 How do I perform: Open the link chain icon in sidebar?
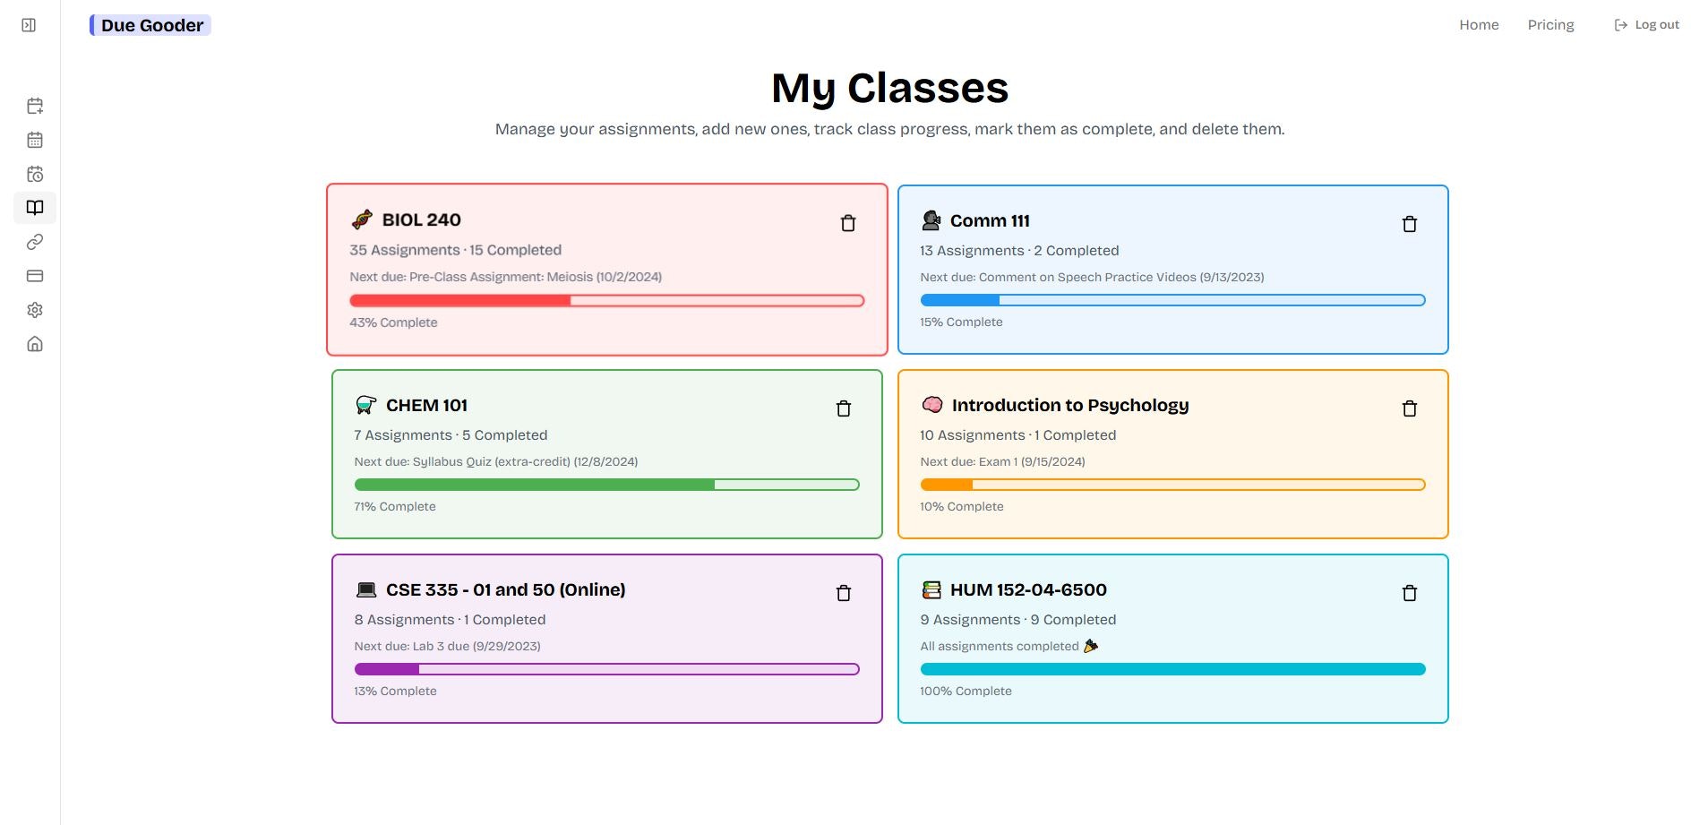pos(35,242)
